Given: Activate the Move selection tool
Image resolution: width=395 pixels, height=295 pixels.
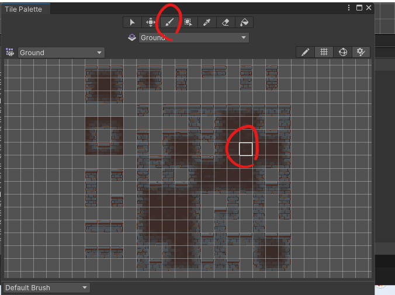Looking at the screenshot, I should pyautogui.click(x=151, y=22).
